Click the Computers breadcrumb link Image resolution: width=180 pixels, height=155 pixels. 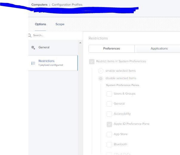point(39,5)
